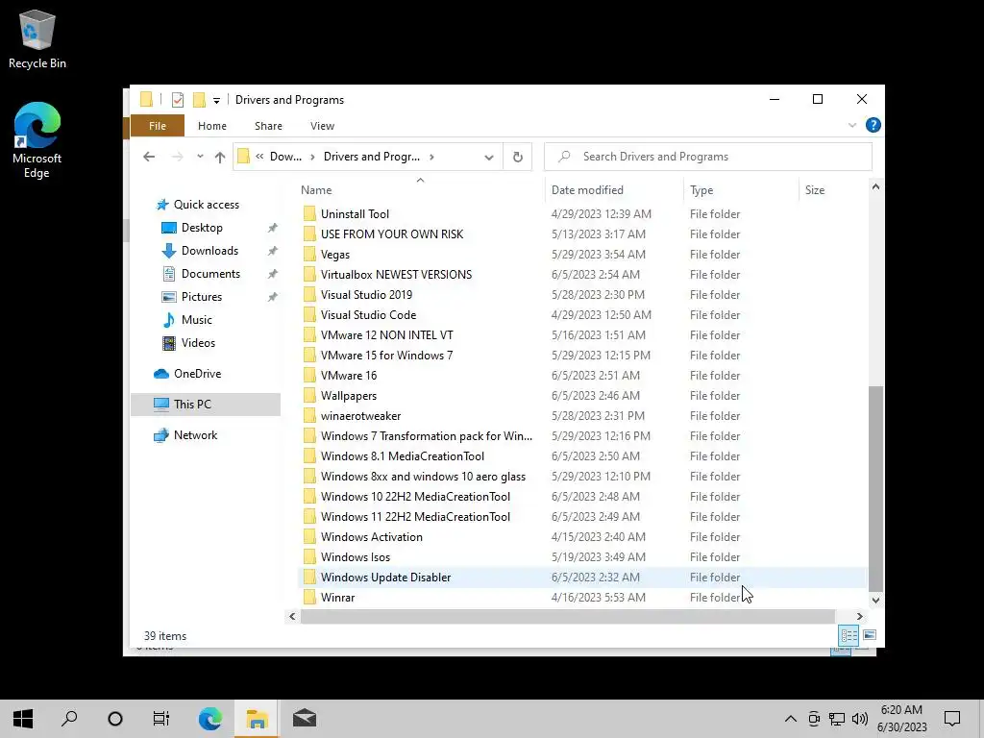Open the File ribbon tab
This screenshot has width=984, height=738.
158,126
